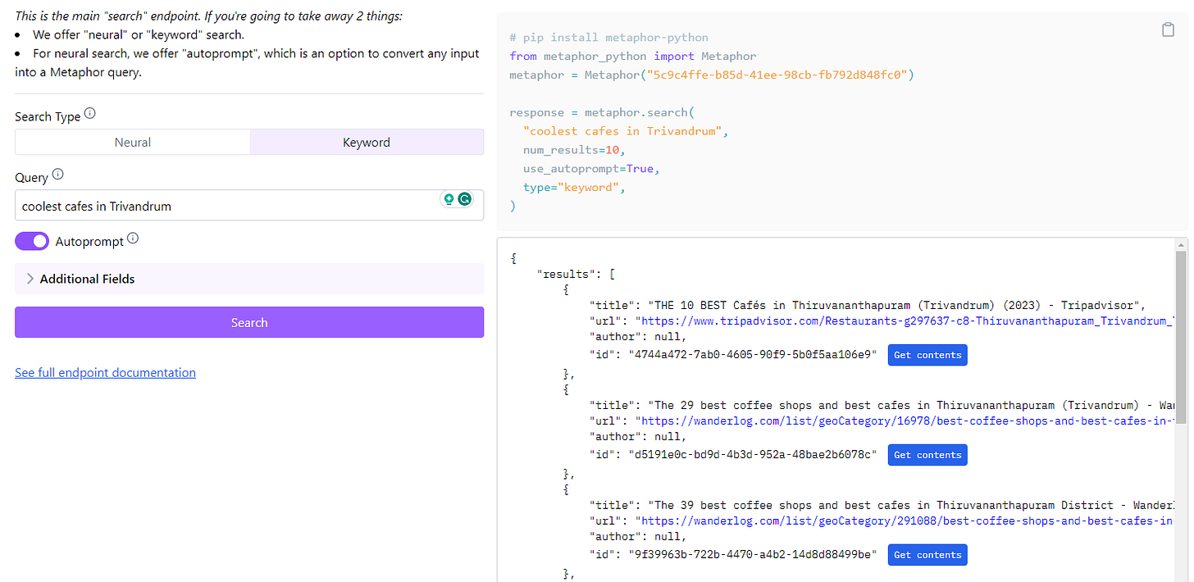
Task: Click the green lightbulb icon in Query field
Action: coord(449,199)
